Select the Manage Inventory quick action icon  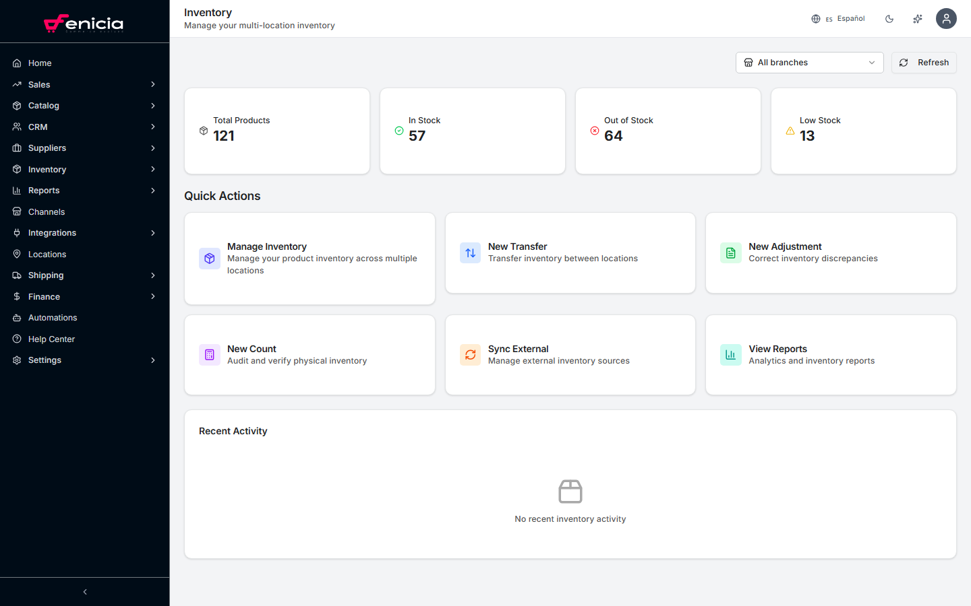click(209, 258)
